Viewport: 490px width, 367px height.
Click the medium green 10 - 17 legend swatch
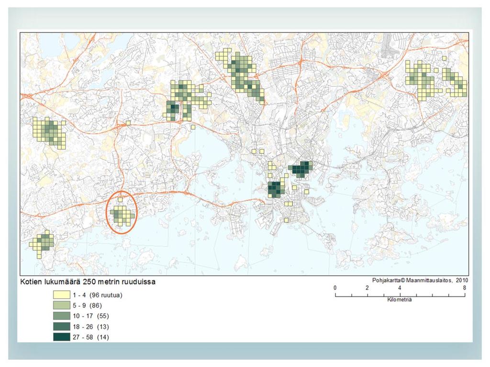pos(61,316)
